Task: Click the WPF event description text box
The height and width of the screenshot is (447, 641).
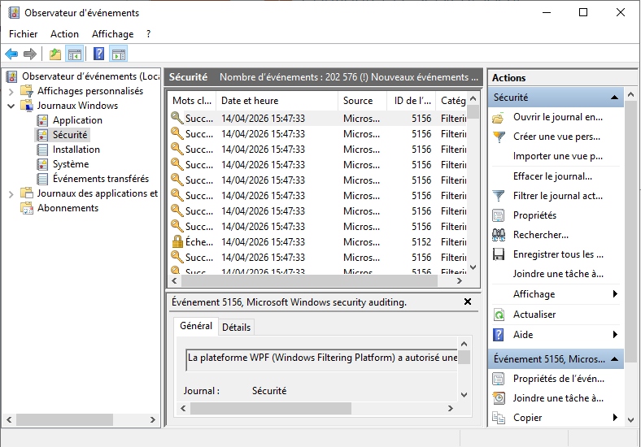Action: pos(322,359)
